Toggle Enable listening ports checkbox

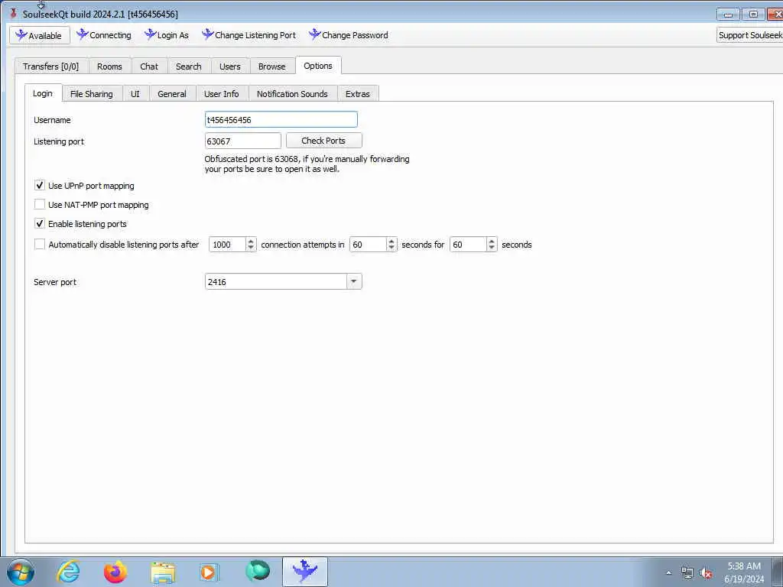coord(40,224)
